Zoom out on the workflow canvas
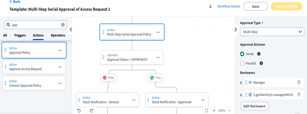 click(230, 111)
